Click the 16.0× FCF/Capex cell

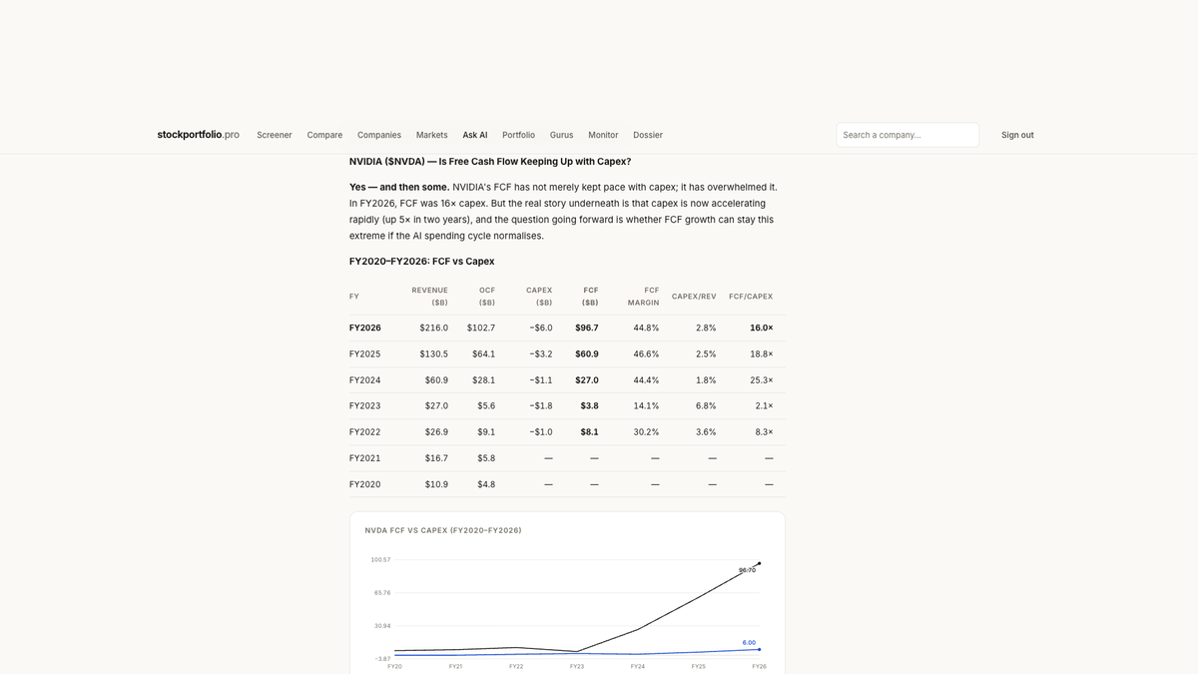[762, 328]
